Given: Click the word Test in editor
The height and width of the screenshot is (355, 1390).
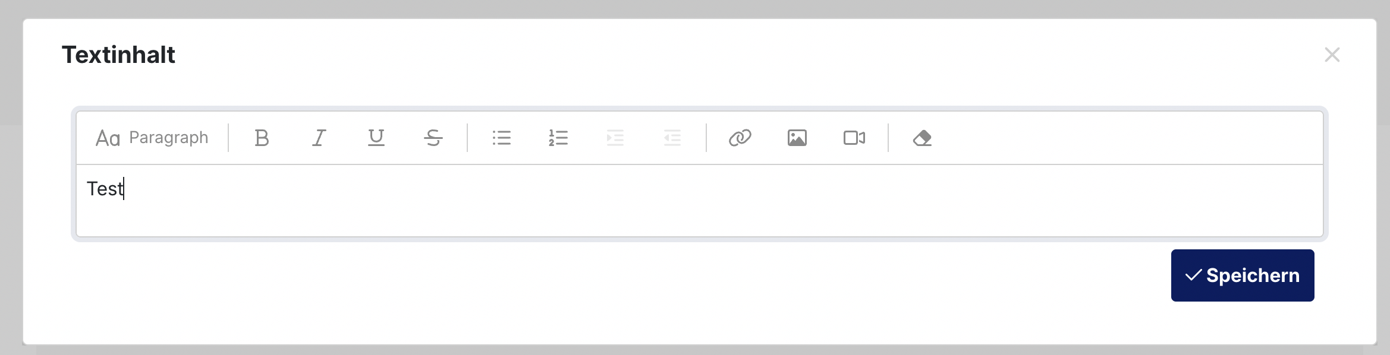Looking at the screenshot, I should point(105,189).
